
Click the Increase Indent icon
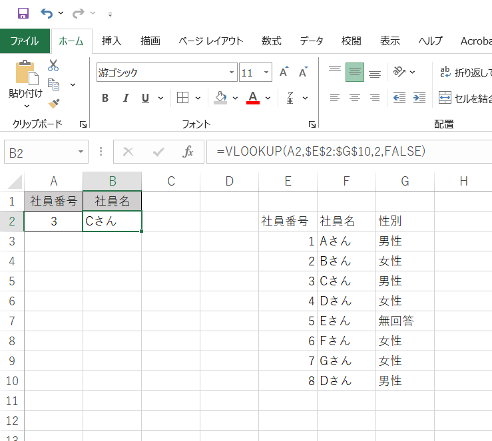419,98
